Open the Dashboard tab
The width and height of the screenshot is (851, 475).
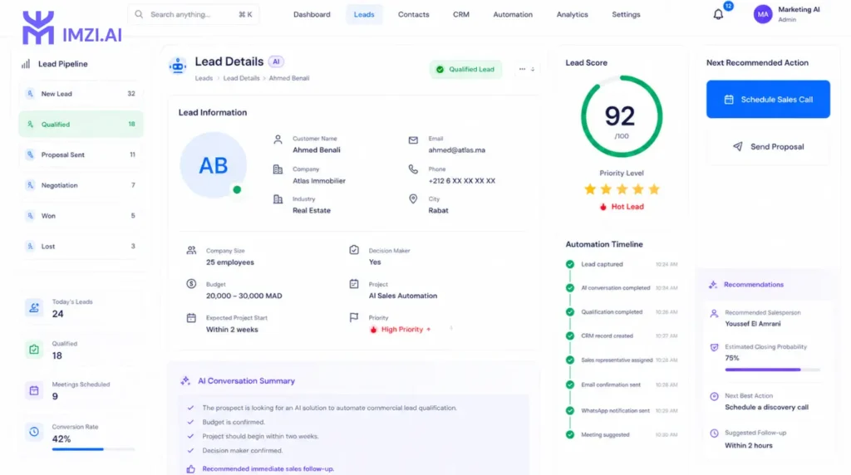point(312,15)
